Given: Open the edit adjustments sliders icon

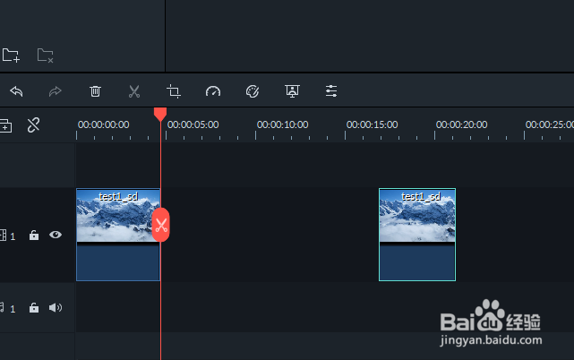Looking at the screenshot, I should pyautogui.click(x=331, y=91).
